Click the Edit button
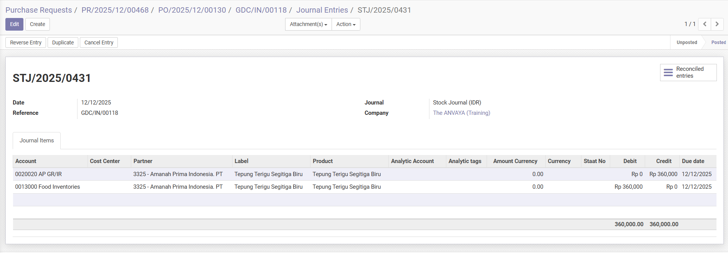 [14, 24]
